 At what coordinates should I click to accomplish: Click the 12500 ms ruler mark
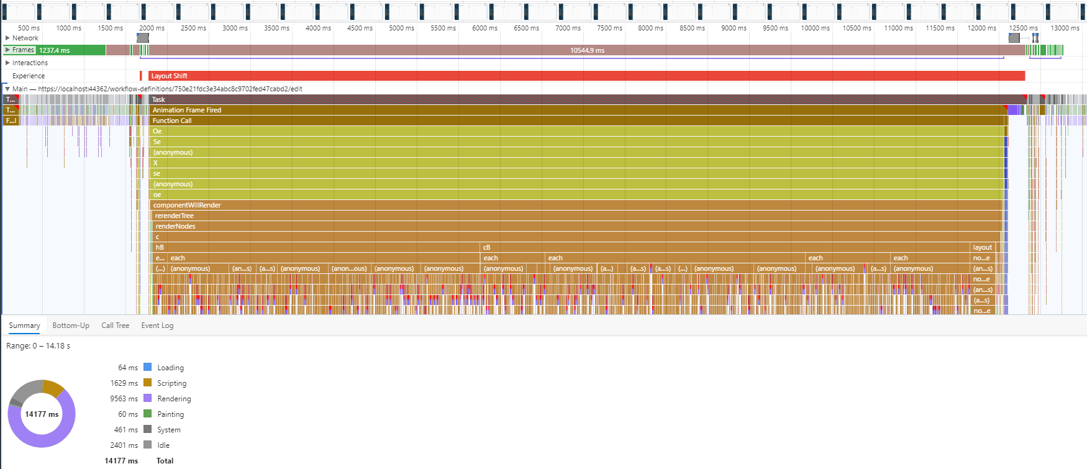click(x=1023, y=28)
